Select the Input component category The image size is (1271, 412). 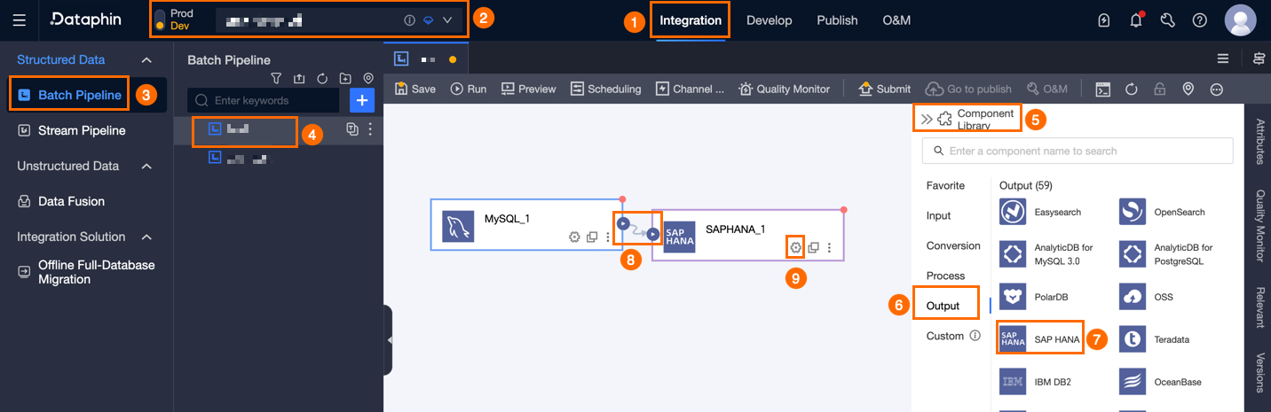click(938, 215)
